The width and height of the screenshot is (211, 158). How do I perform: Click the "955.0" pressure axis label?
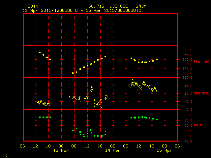(188, 55)
